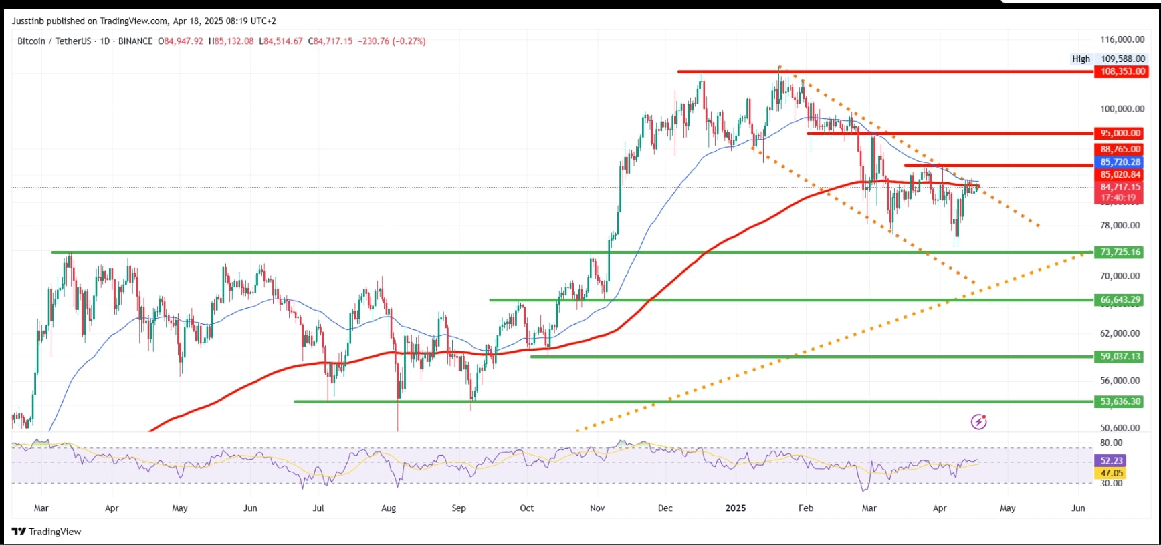Click the Bitcoin / TetherUS symbol title
This screenshot has width=1161, height=545.
click(x=54, y=41)
